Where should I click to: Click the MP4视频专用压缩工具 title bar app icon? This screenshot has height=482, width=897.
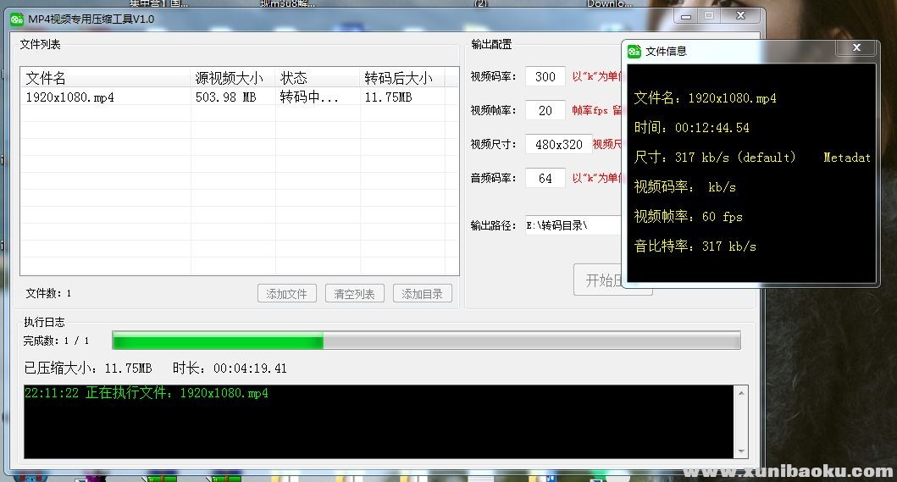[x=17, y=19]
